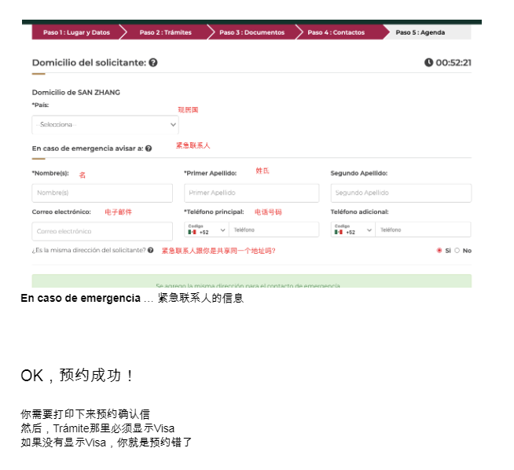Click help icon after misma dirección question

150,250
